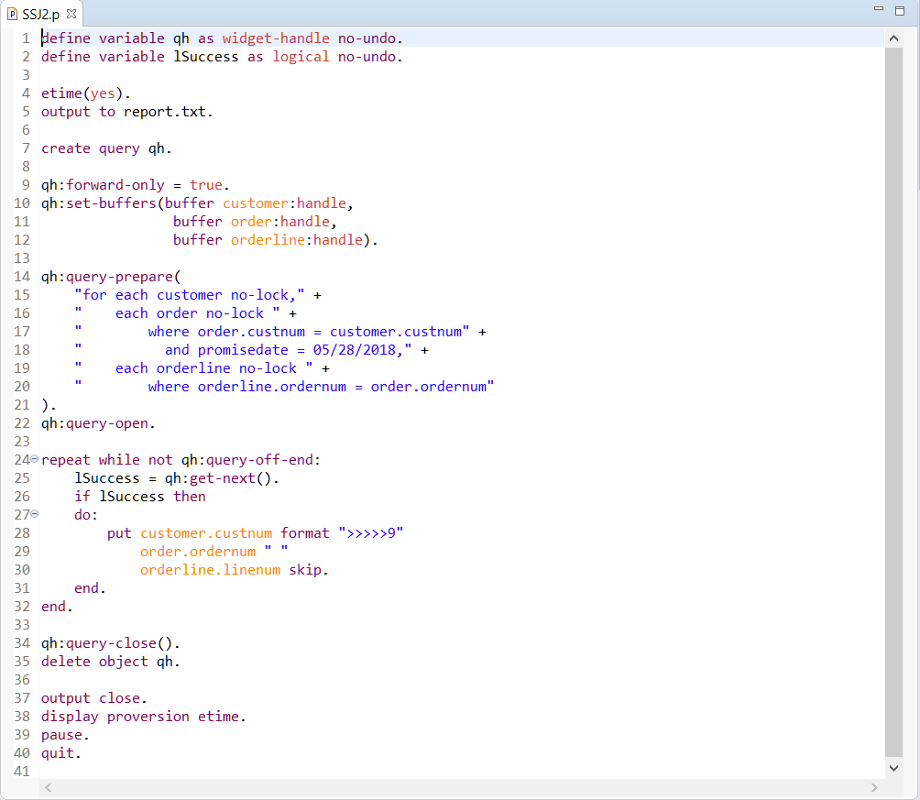Screen dimensions: 920x800
Task: Close the SSJ2.p editor tab
Action: pyautogui.click(x=71, y=15)
